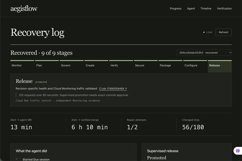Click 'Recovered · 9 of 9 stages' text
Image resolution: width=242 pixels, height=161 pixels.
(41, 53)
